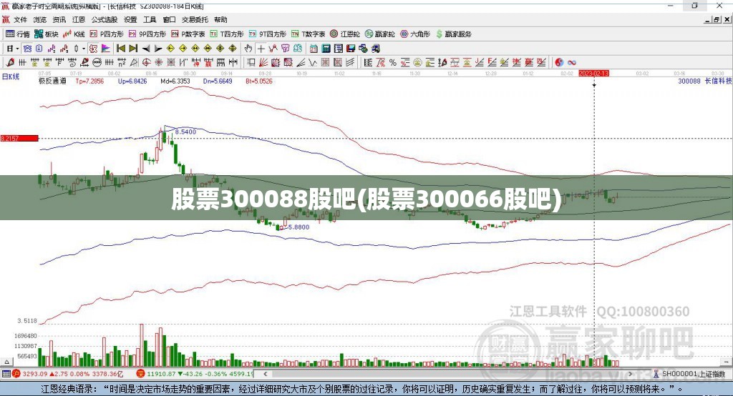Select the red pencil drawing tool
Viewport: 733px width, 396px height.
pyautogui.click(x=10, y=62)
